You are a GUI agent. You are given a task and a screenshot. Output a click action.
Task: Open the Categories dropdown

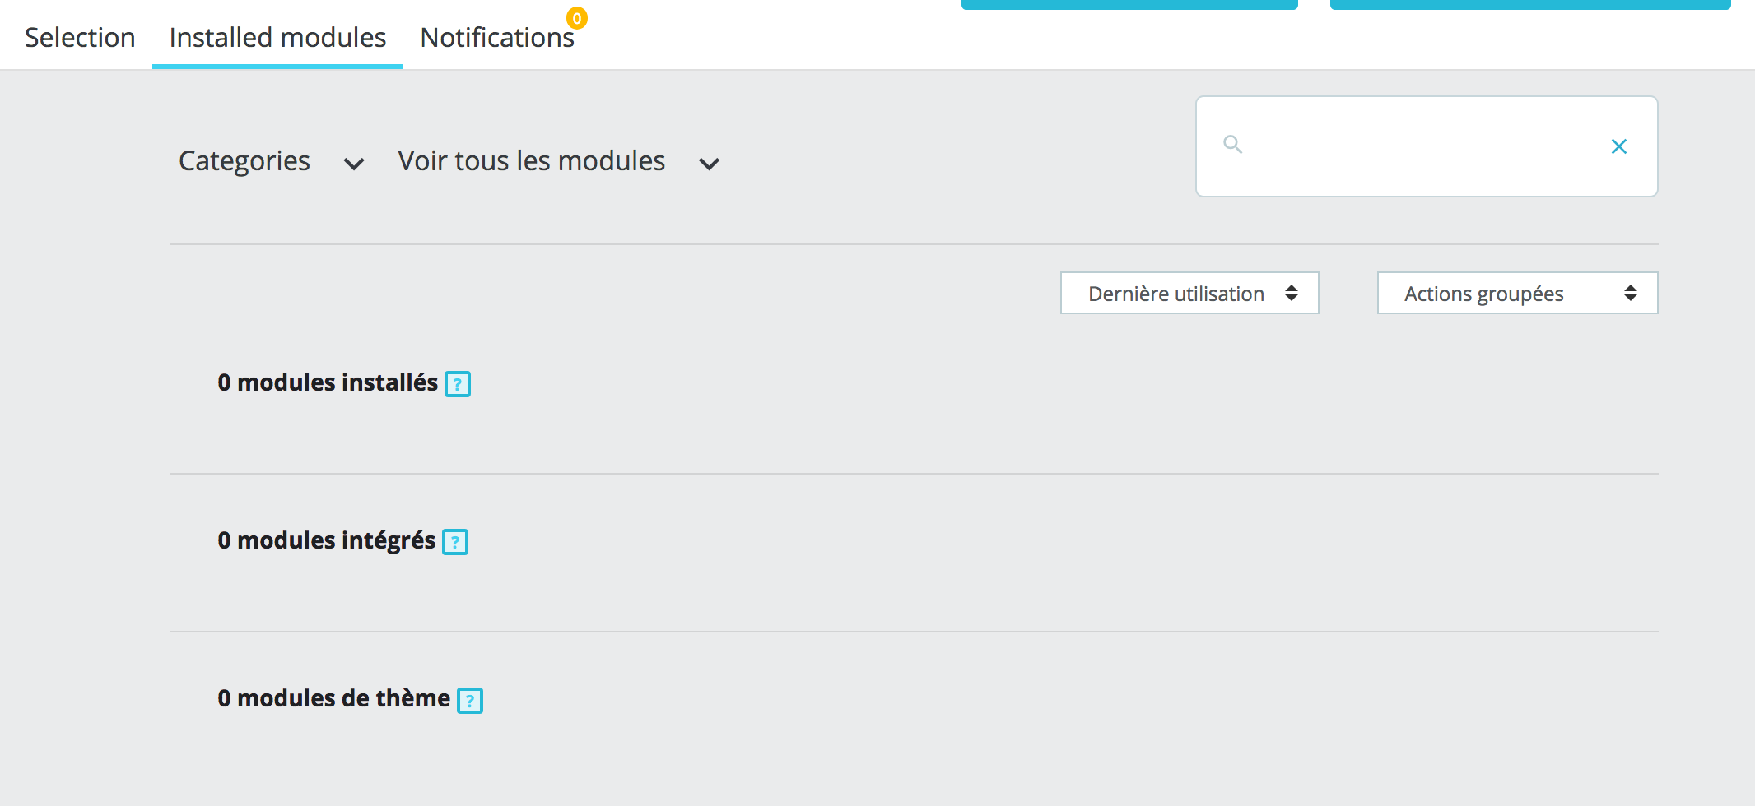click(244, 161)
